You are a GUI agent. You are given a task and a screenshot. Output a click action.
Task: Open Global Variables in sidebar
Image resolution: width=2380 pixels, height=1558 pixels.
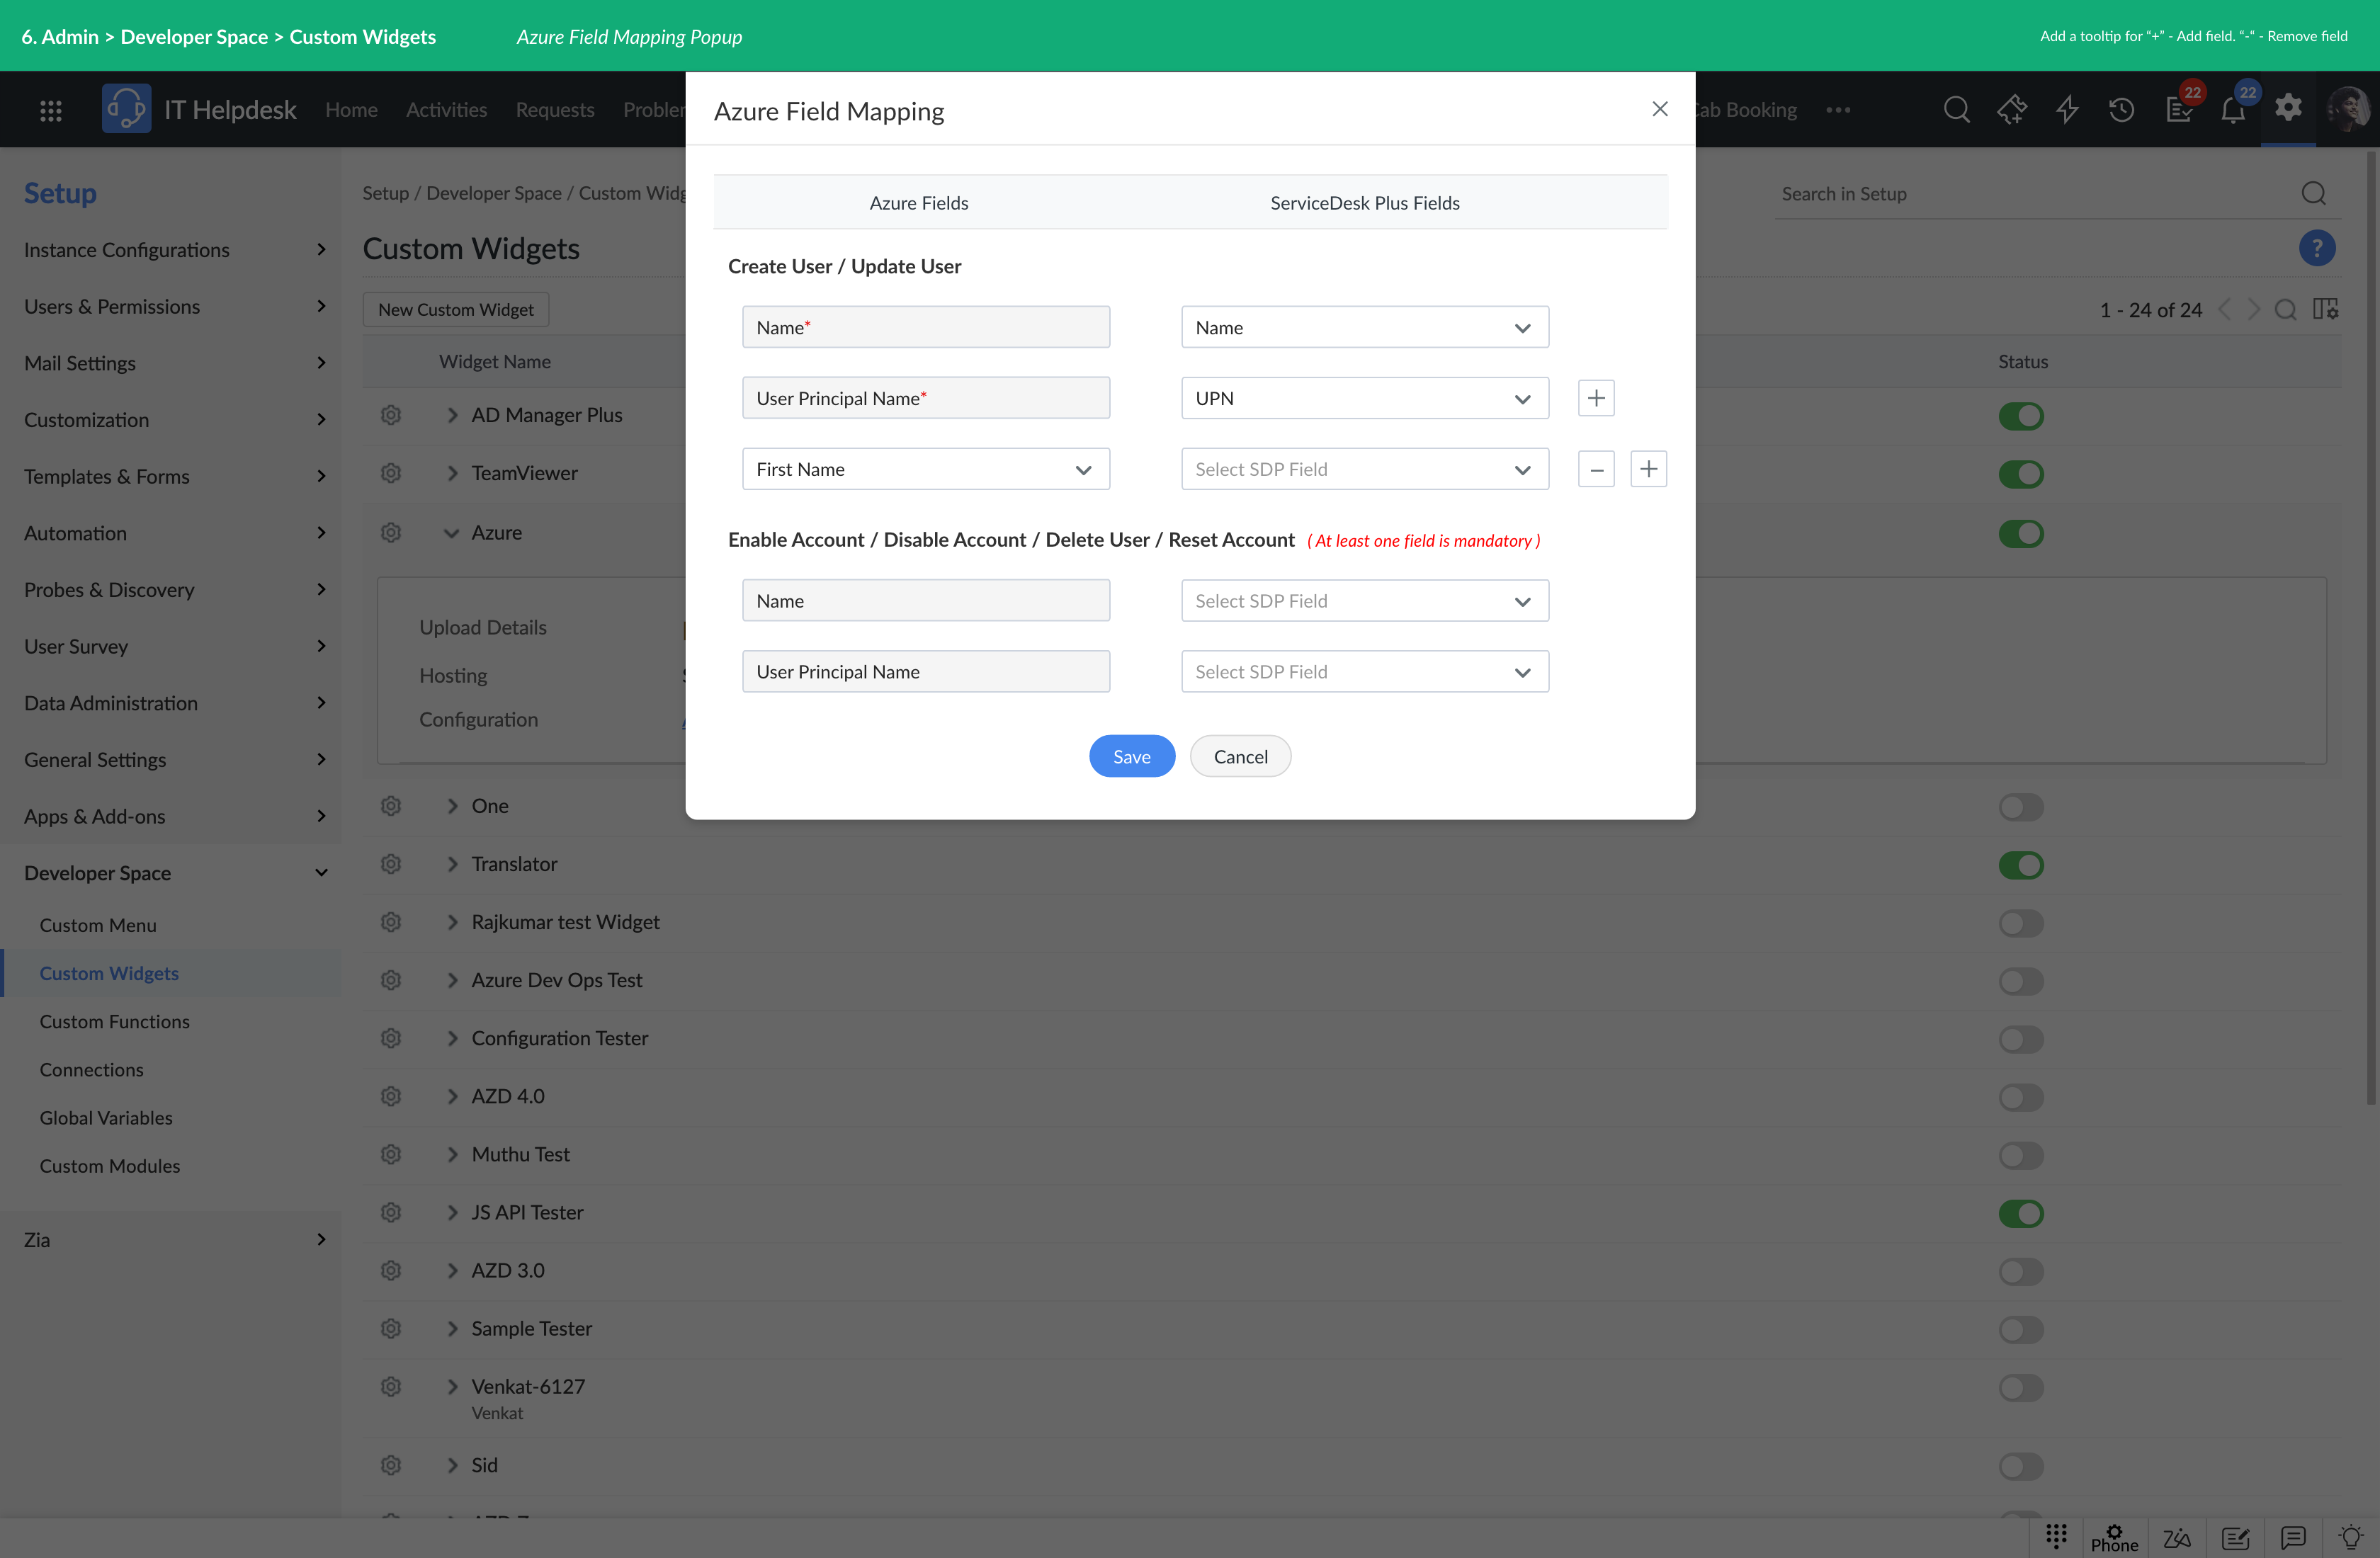106,1118
